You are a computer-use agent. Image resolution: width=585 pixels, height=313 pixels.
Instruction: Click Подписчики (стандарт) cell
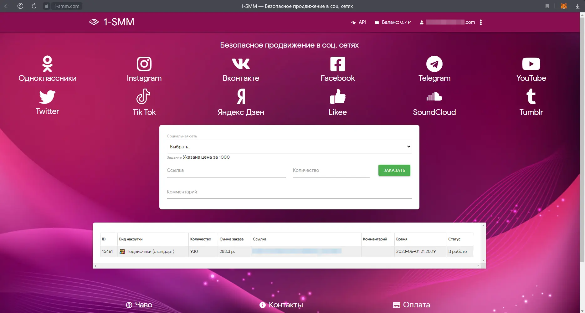pyautogui.click(x=153, y=251)
